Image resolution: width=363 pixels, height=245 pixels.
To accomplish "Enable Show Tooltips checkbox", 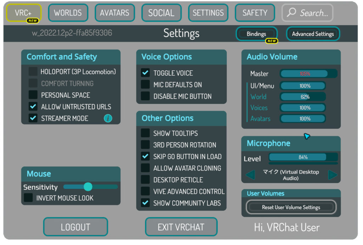I will coord(145,133).
